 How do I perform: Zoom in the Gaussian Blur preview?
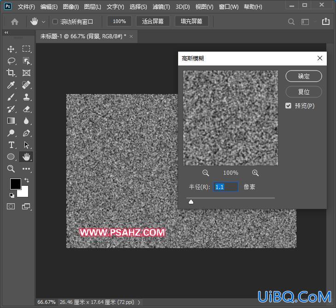255,173
